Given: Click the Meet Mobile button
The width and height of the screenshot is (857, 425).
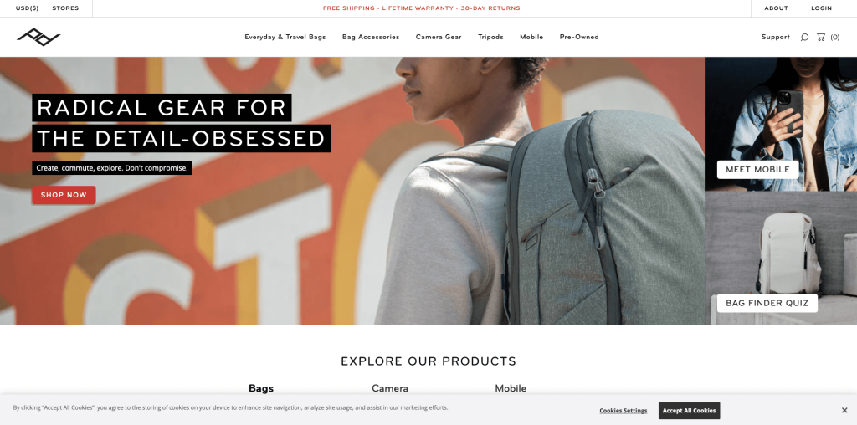Looking at the screenshot, I should 757,169.
